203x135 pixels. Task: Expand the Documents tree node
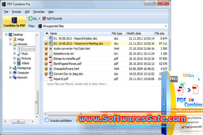pos(14,49)
